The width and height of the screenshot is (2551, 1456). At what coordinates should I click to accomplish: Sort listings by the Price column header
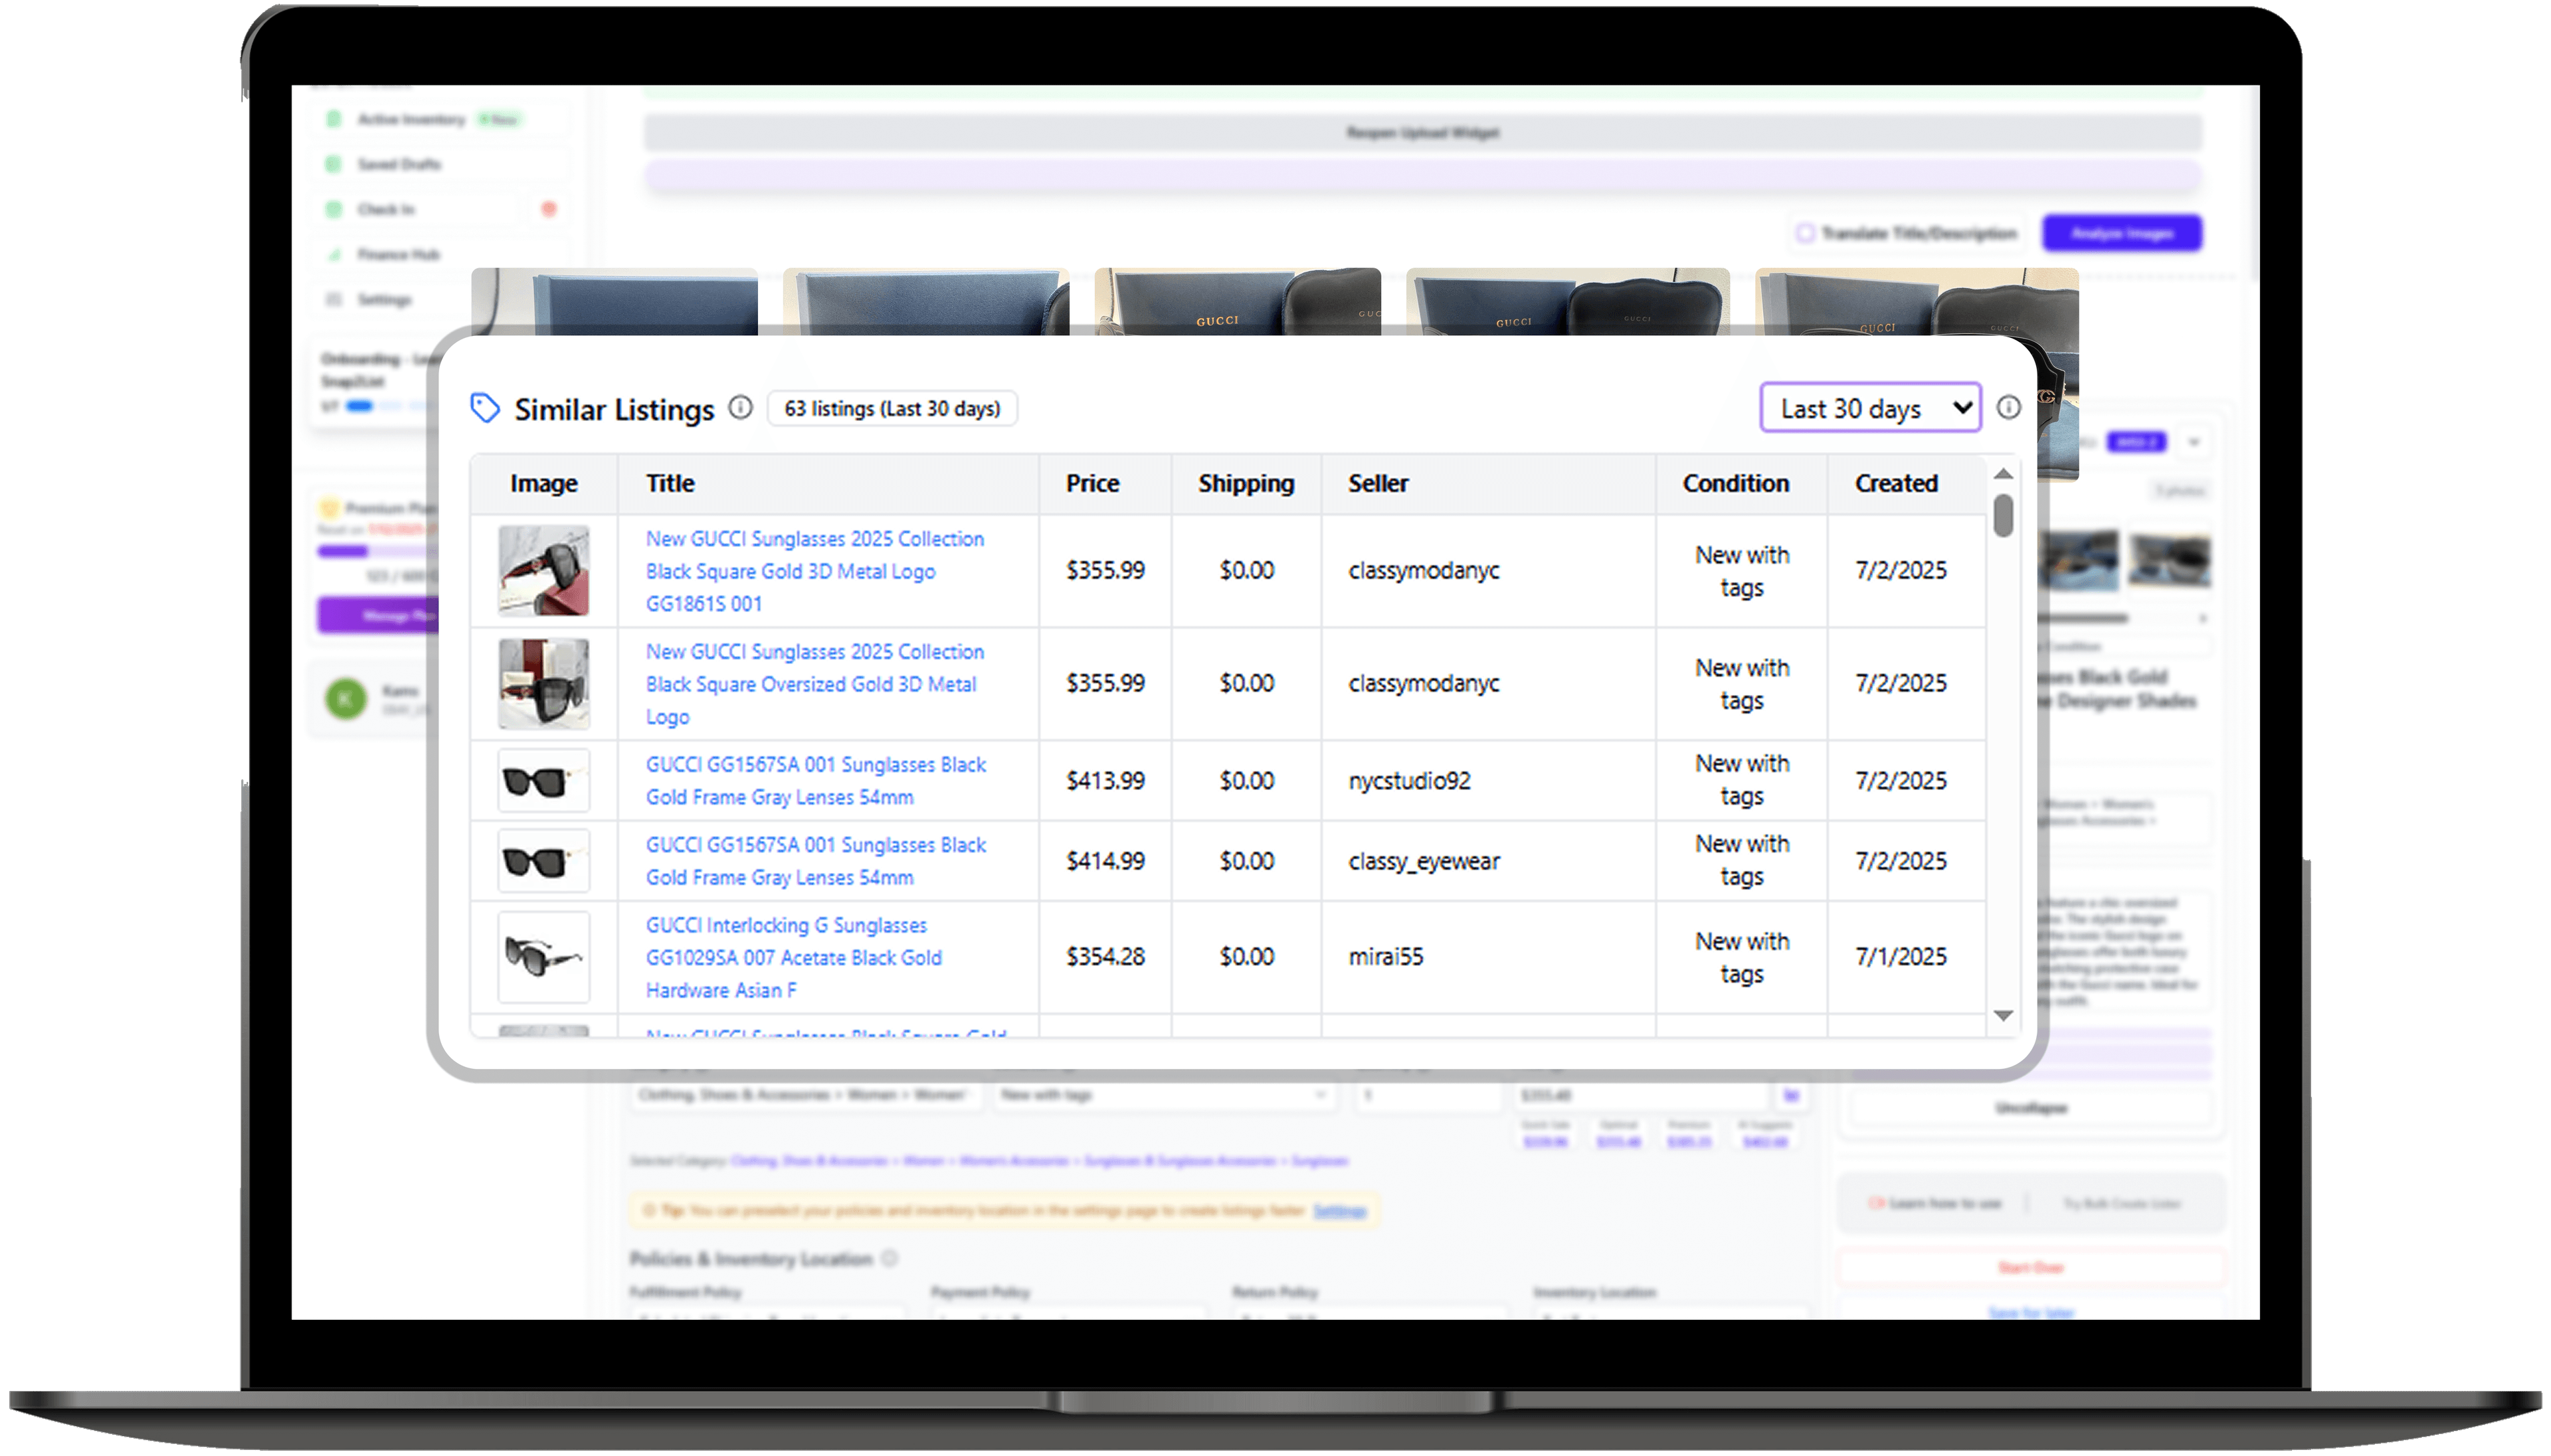pos(1092,483)
